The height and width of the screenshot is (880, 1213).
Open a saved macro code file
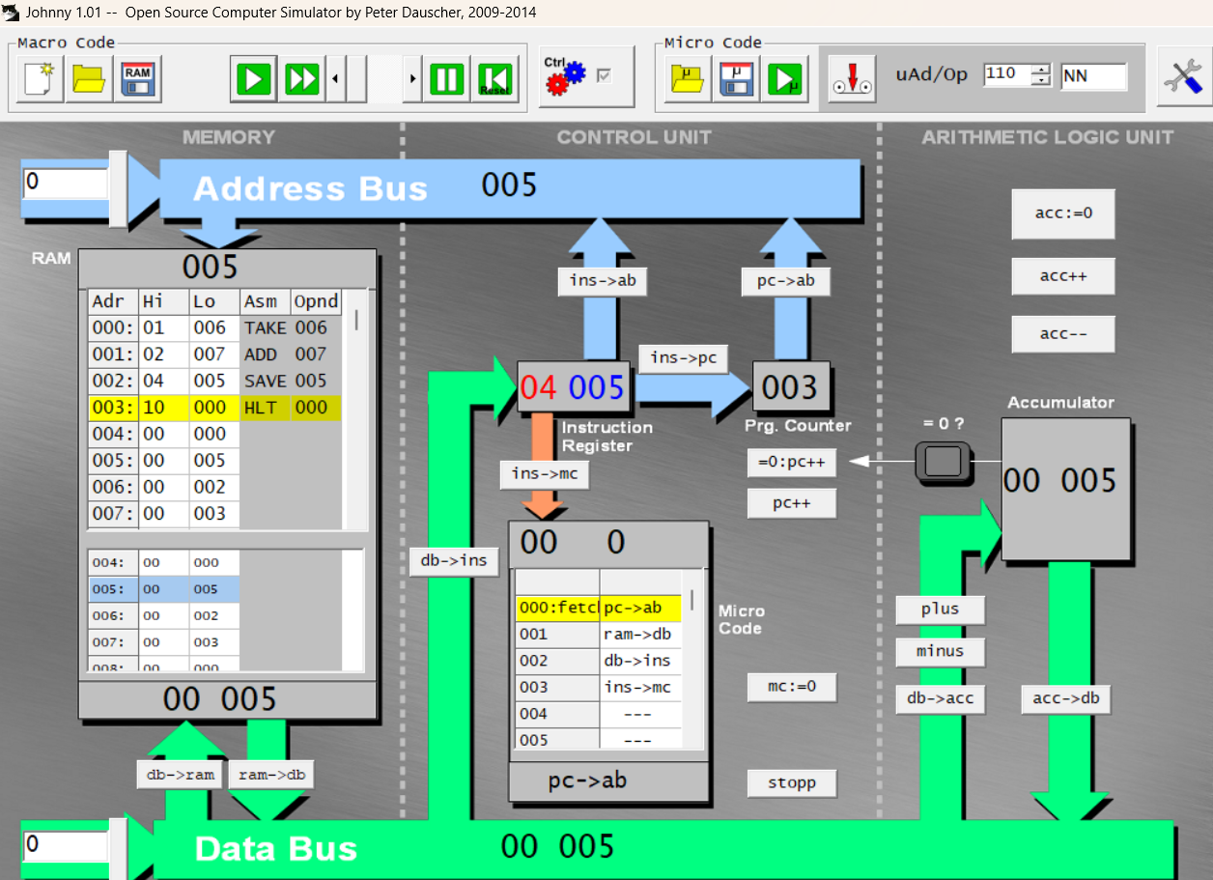pyautogui.click(x=90, y=78)
